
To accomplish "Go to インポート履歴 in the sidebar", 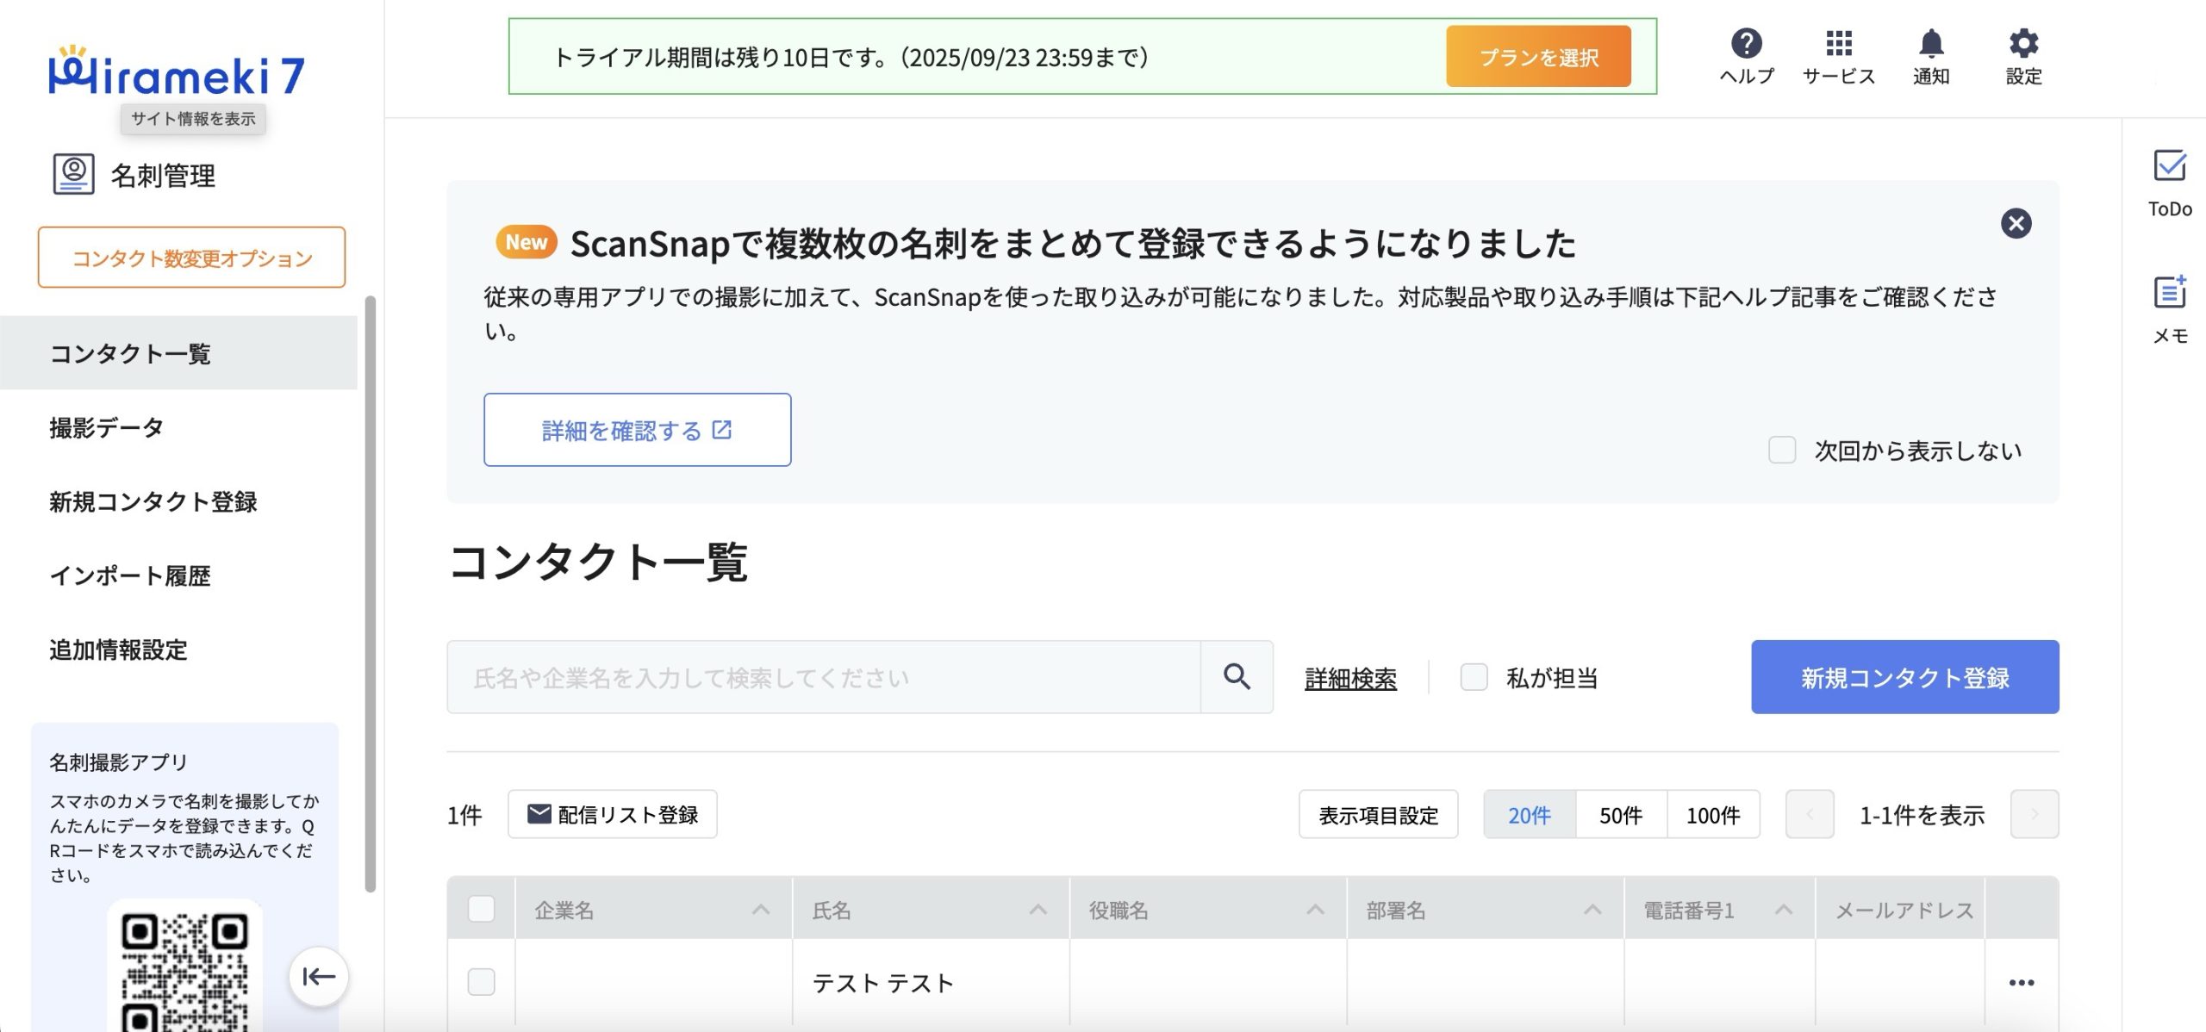I will [x=130, y=576].
